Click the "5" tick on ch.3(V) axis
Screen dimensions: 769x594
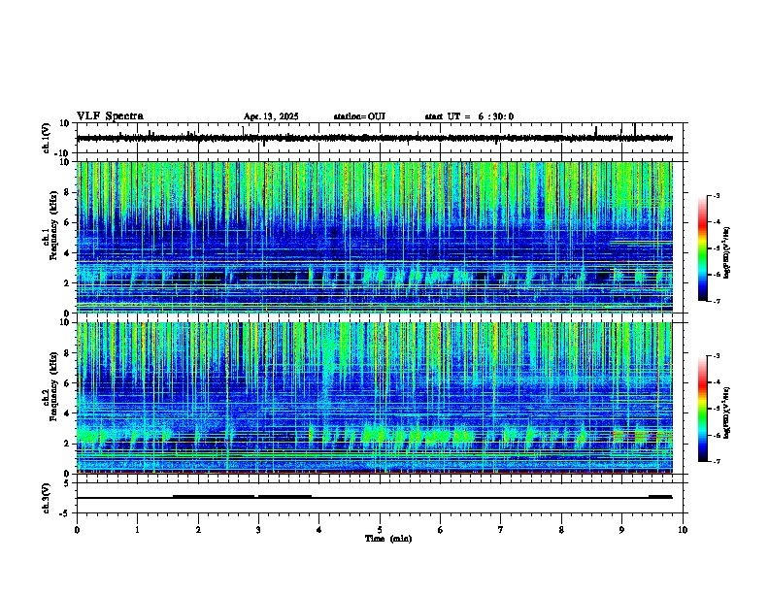pyautogui.click(x=67, y=483)
